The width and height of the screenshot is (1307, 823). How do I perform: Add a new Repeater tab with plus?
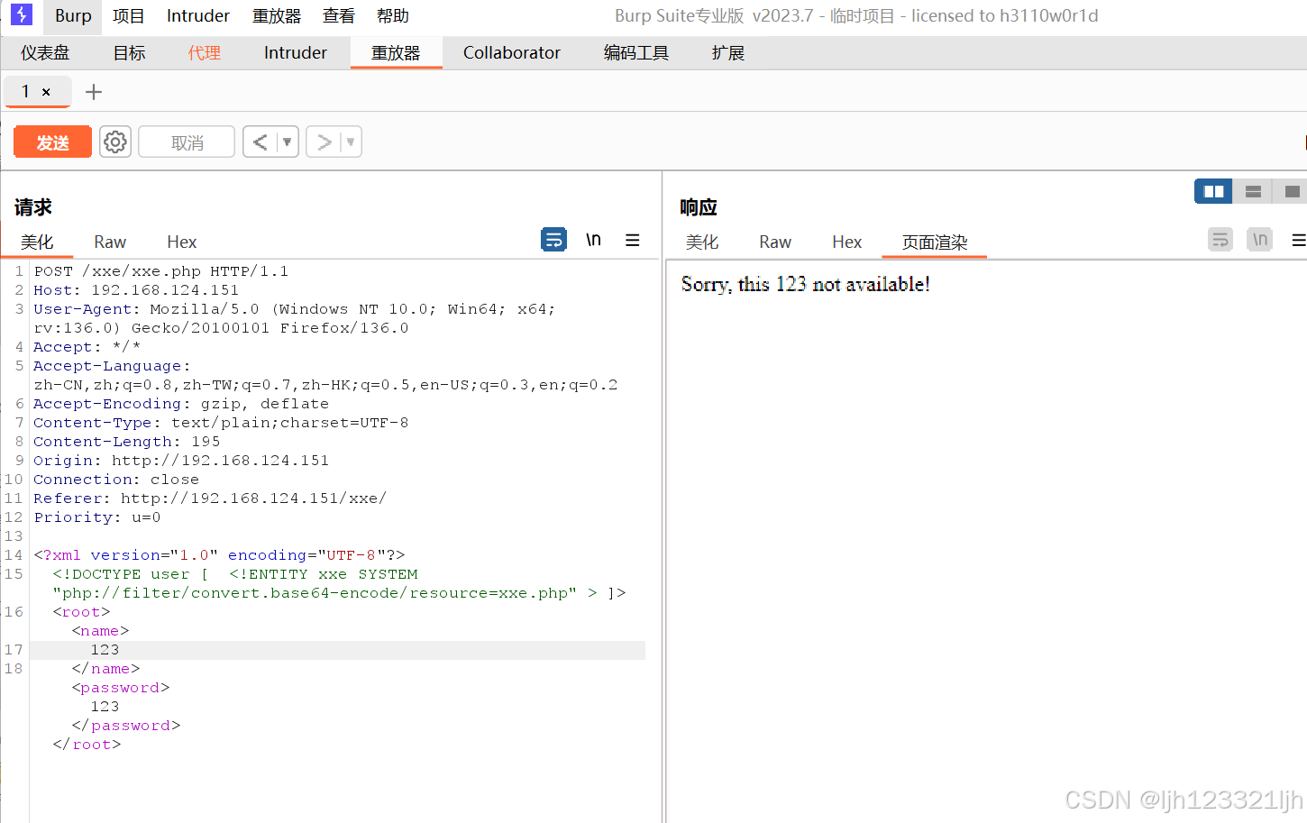coord(94,92)
